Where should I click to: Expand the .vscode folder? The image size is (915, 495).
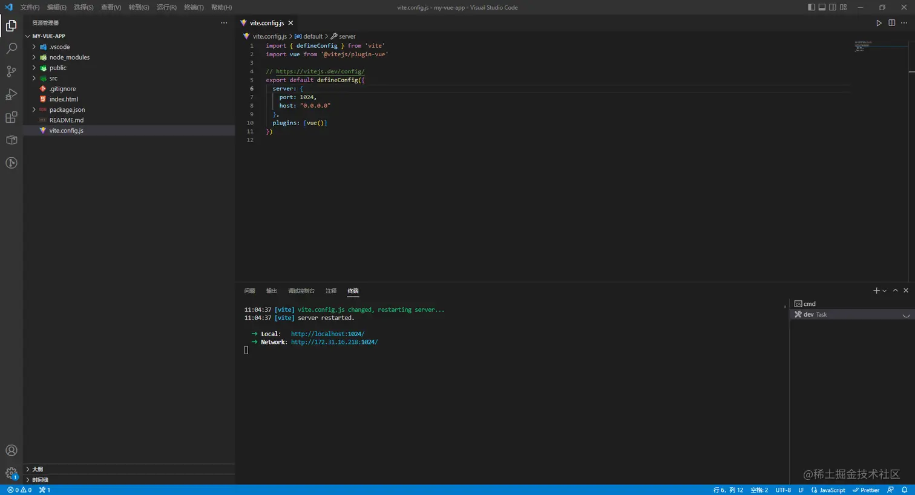click(x=34, y=47)
